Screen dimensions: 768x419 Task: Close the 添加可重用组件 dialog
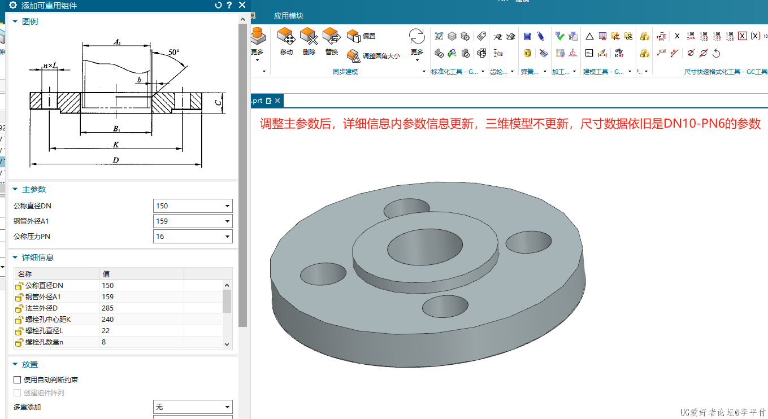[242, 5]
